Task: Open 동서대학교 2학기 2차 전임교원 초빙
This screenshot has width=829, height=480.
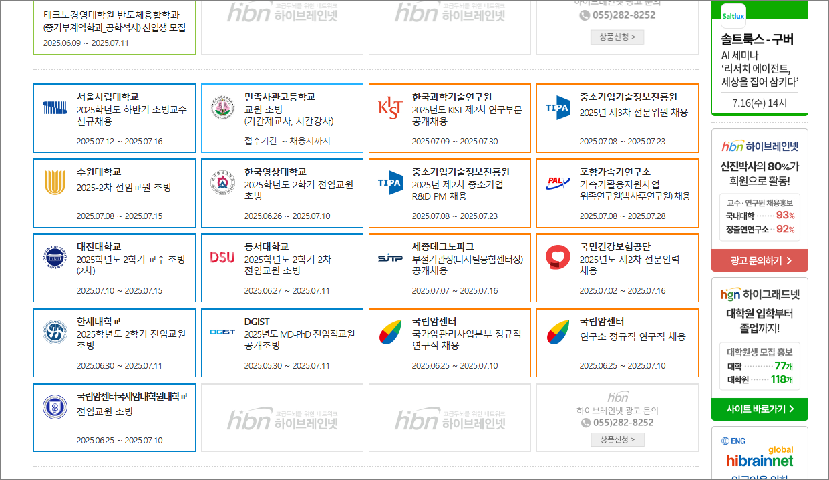Action: 282,268
